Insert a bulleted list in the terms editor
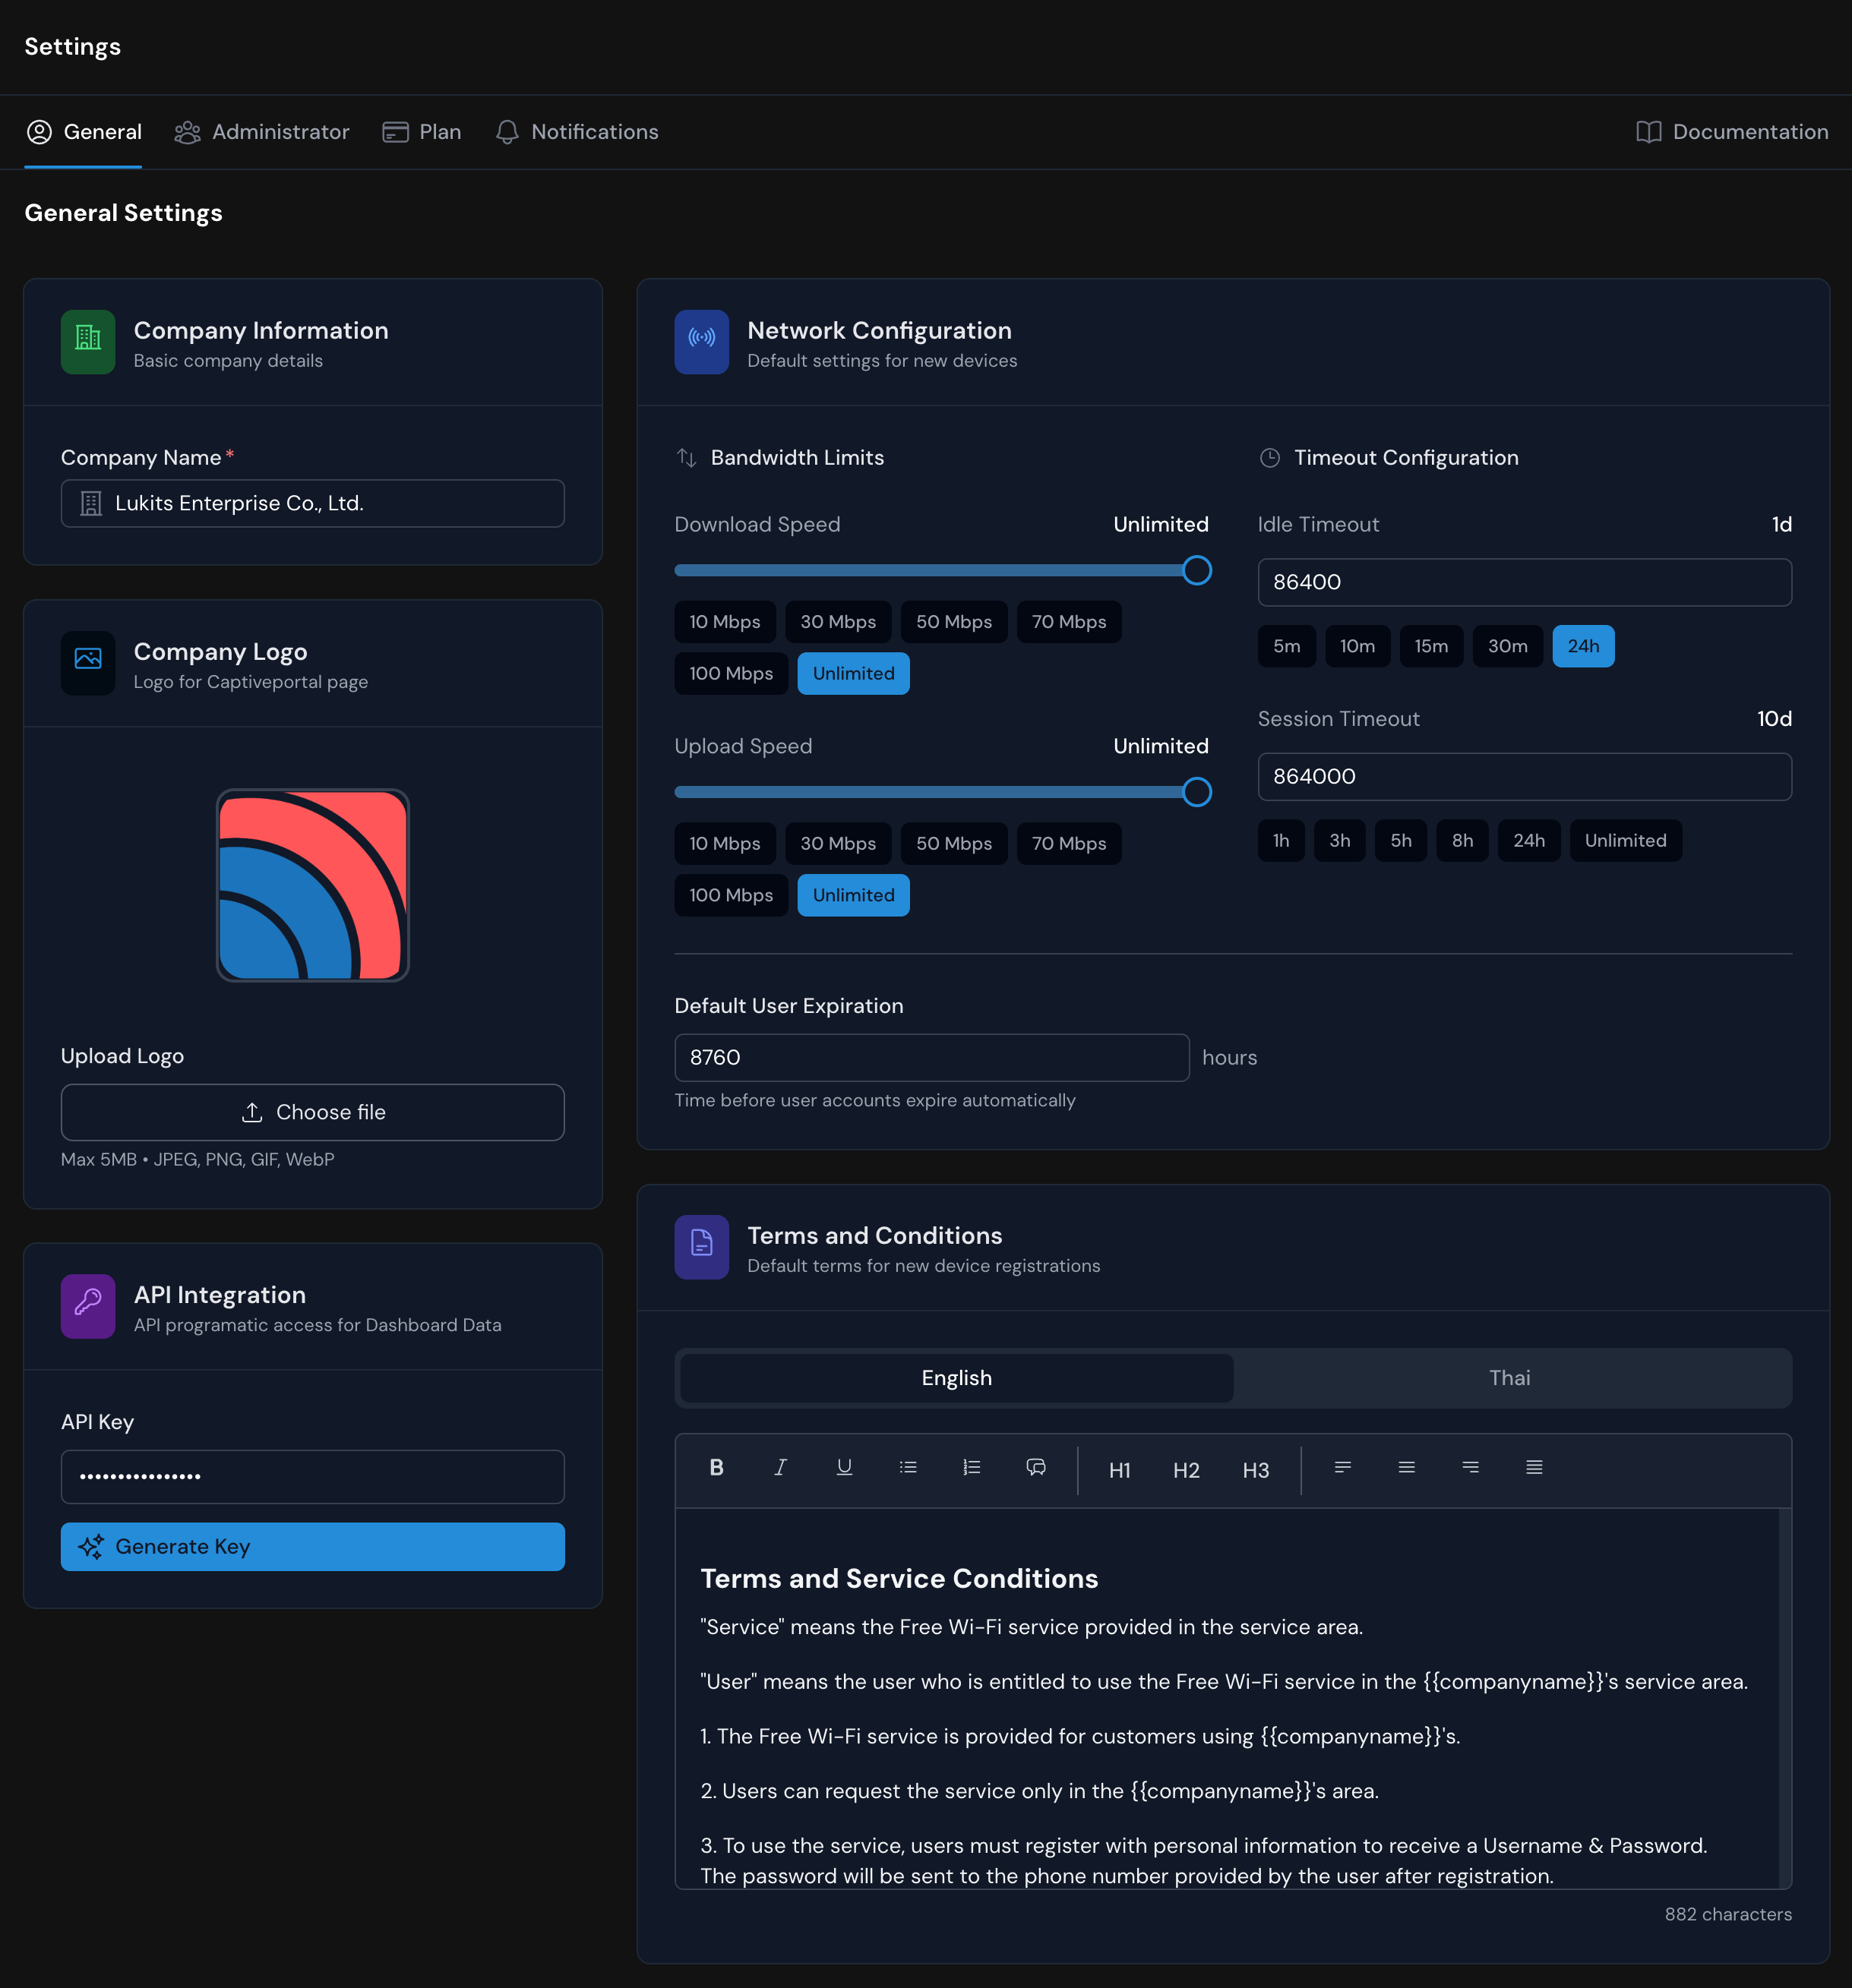This screenshot has width=1852, height=1988. pyautogui.click(x=908, y=1468)
